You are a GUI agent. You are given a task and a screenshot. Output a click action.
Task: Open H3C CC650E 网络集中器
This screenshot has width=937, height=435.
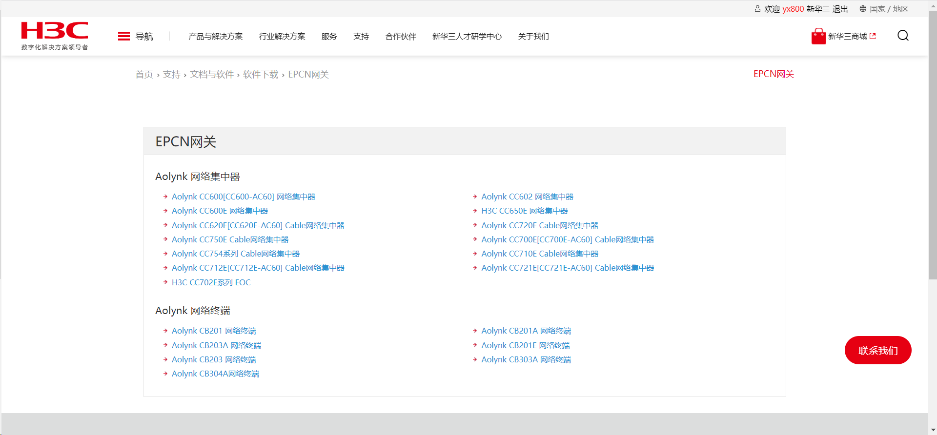click(x=525, y=211)
